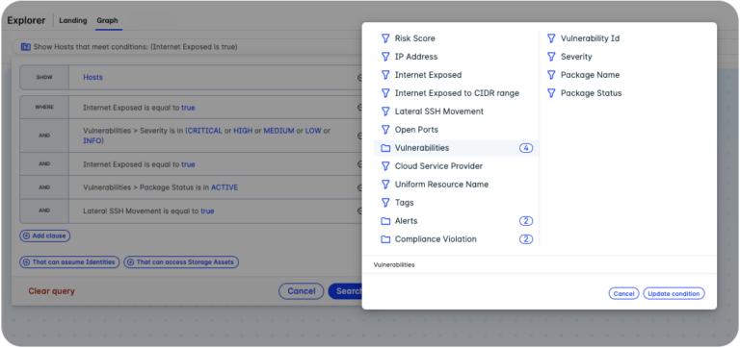Select the Package Name filter icon
Viewport: 740px width, 348px height.
point(551,75)
